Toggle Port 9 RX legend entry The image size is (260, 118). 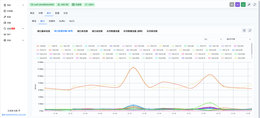coord(54,50)
